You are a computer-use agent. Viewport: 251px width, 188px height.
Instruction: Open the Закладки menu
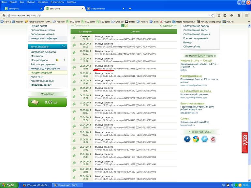pos(42,2)
